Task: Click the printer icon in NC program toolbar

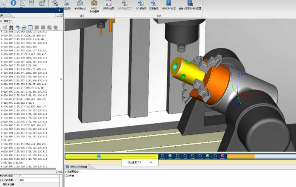Action: [24, 27]
